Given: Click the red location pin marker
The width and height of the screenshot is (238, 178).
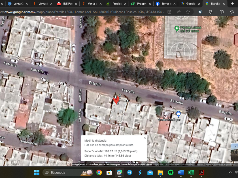Looking at the screenshot, I should pos(116,100).
